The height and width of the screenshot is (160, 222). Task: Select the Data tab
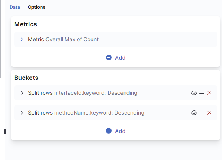15,7
